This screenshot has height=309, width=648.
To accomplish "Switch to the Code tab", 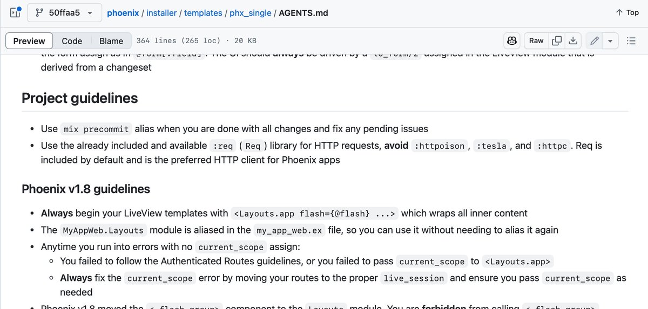I will point(72,41).
